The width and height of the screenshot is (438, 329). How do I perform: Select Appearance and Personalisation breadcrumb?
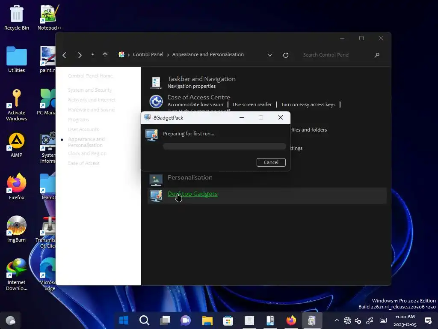208,54
